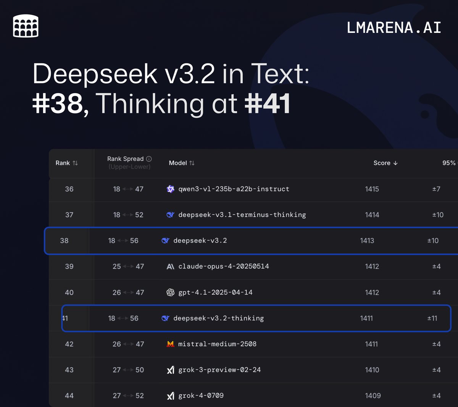Select score 1415 for qwen3-vl
458x407 pixels.
tap(372, 189)
